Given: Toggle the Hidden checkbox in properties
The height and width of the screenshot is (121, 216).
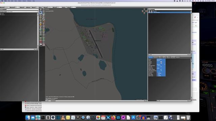Looking at the screenshot, I should (161, 63).
